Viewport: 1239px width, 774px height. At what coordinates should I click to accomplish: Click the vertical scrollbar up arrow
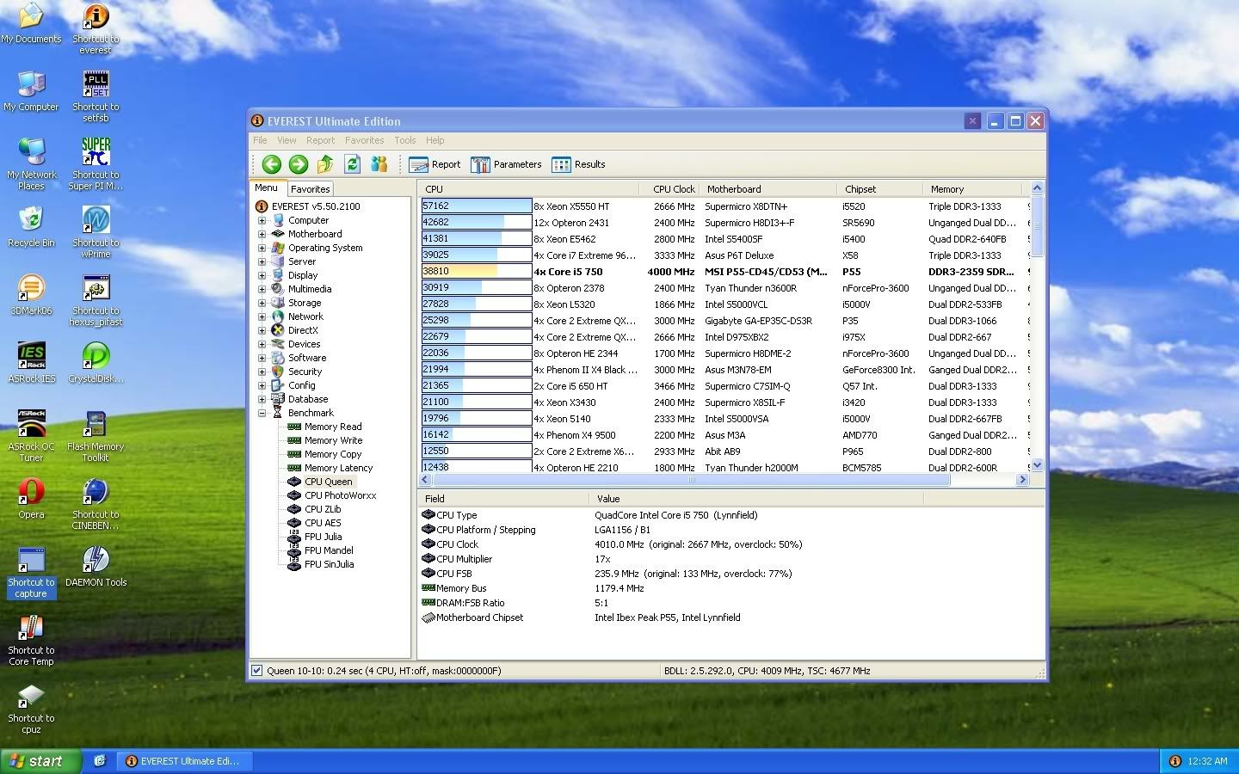click(x=1037, y=188)
